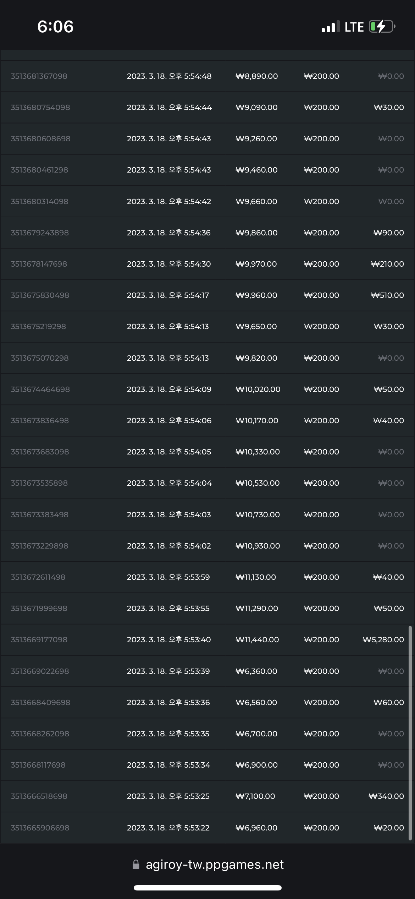Open the agiroy-tw.ppgames.net address bar
The image size is (415, 899).
207,865
